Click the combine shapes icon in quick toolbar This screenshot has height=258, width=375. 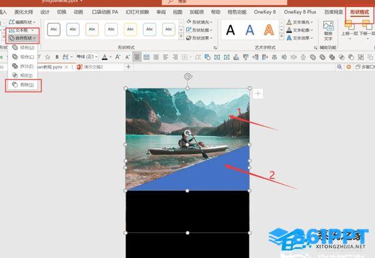(322, 57)
